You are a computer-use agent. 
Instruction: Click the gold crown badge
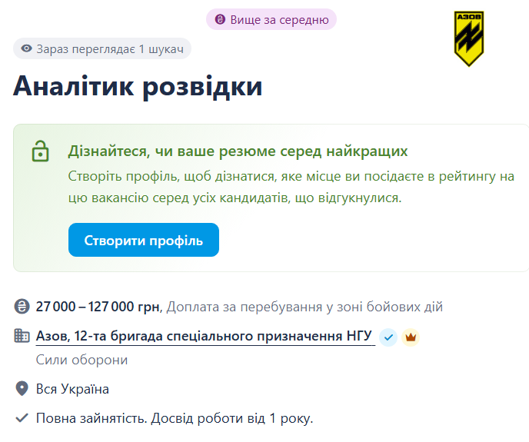(410, 337)
